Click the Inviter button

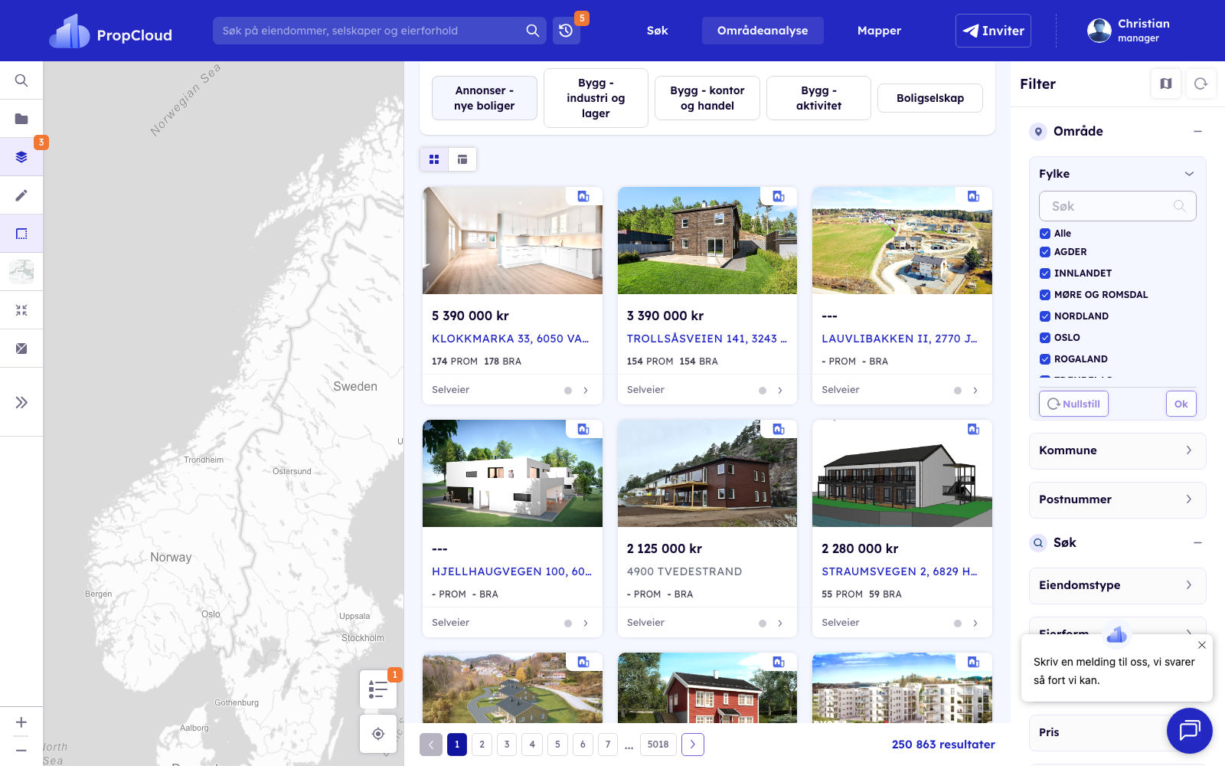993,31
